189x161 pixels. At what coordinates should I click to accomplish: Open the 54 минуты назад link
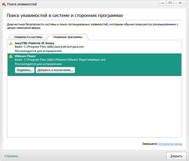(170, 144)
